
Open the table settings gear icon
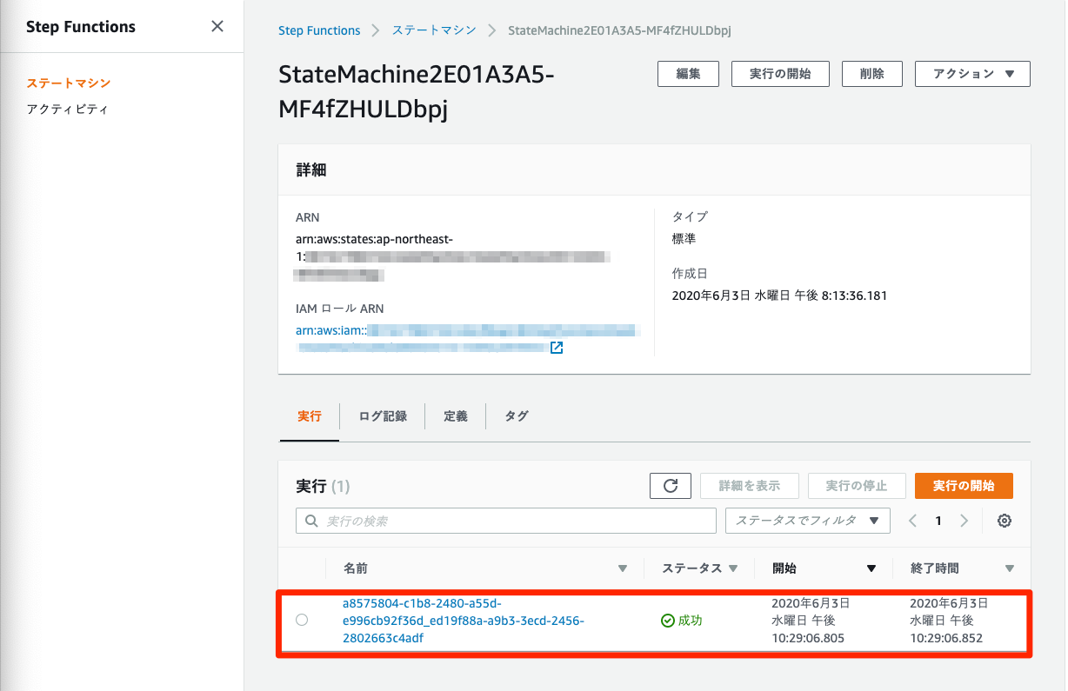(x=1005, y=521)
